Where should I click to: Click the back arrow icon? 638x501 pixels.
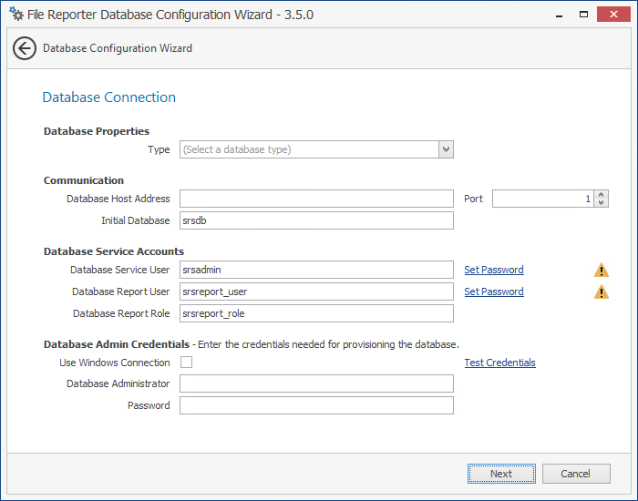(x=25, y=48)
